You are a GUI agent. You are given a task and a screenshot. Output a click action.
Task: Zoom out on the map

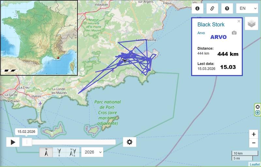point(254,143)
